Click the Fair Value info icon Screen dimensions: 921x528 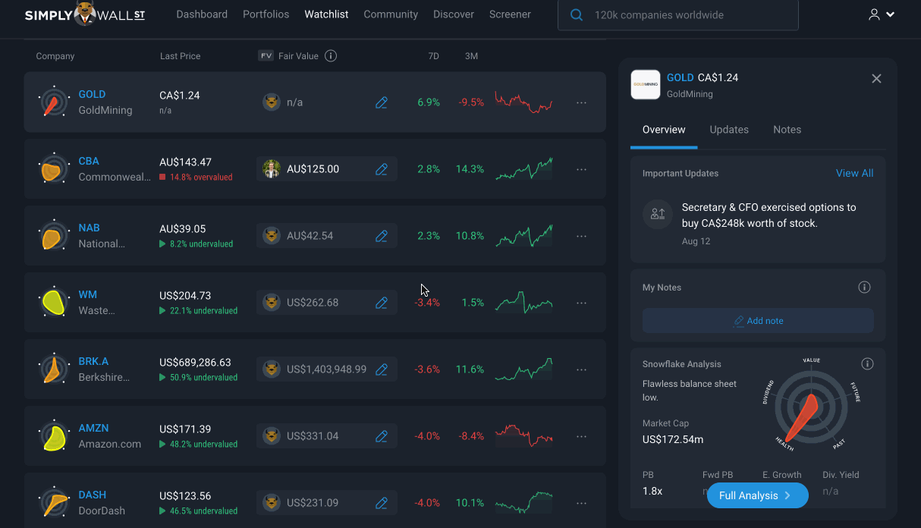(x=331, y=56)
